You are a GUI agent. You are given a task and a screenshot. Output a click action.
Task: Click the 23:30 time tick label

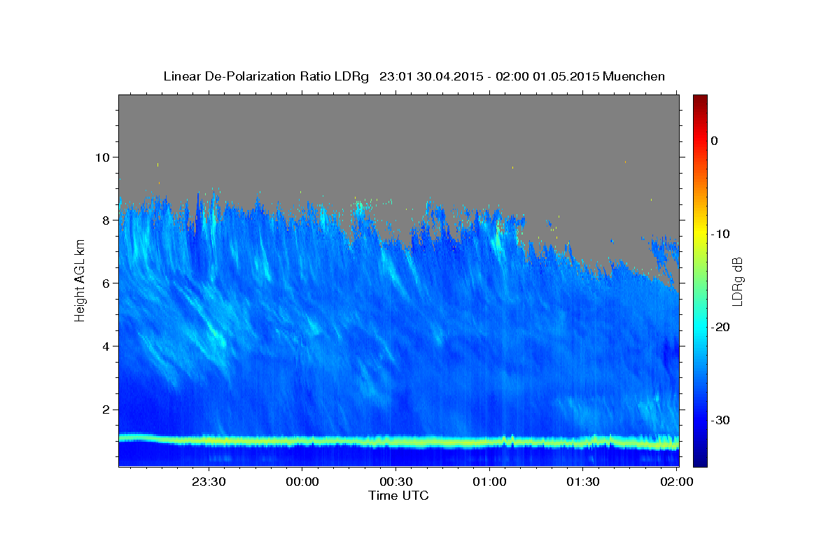pyautogui.click(x=209, y=482)
